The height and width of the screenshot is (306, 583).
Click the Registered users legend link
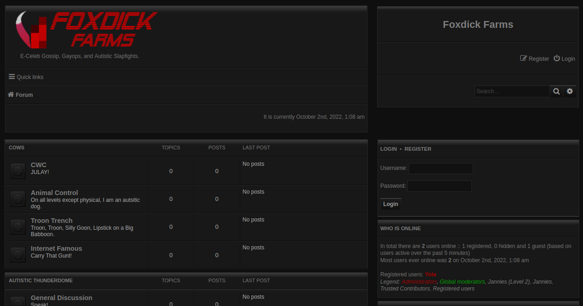tap(453, 289)
